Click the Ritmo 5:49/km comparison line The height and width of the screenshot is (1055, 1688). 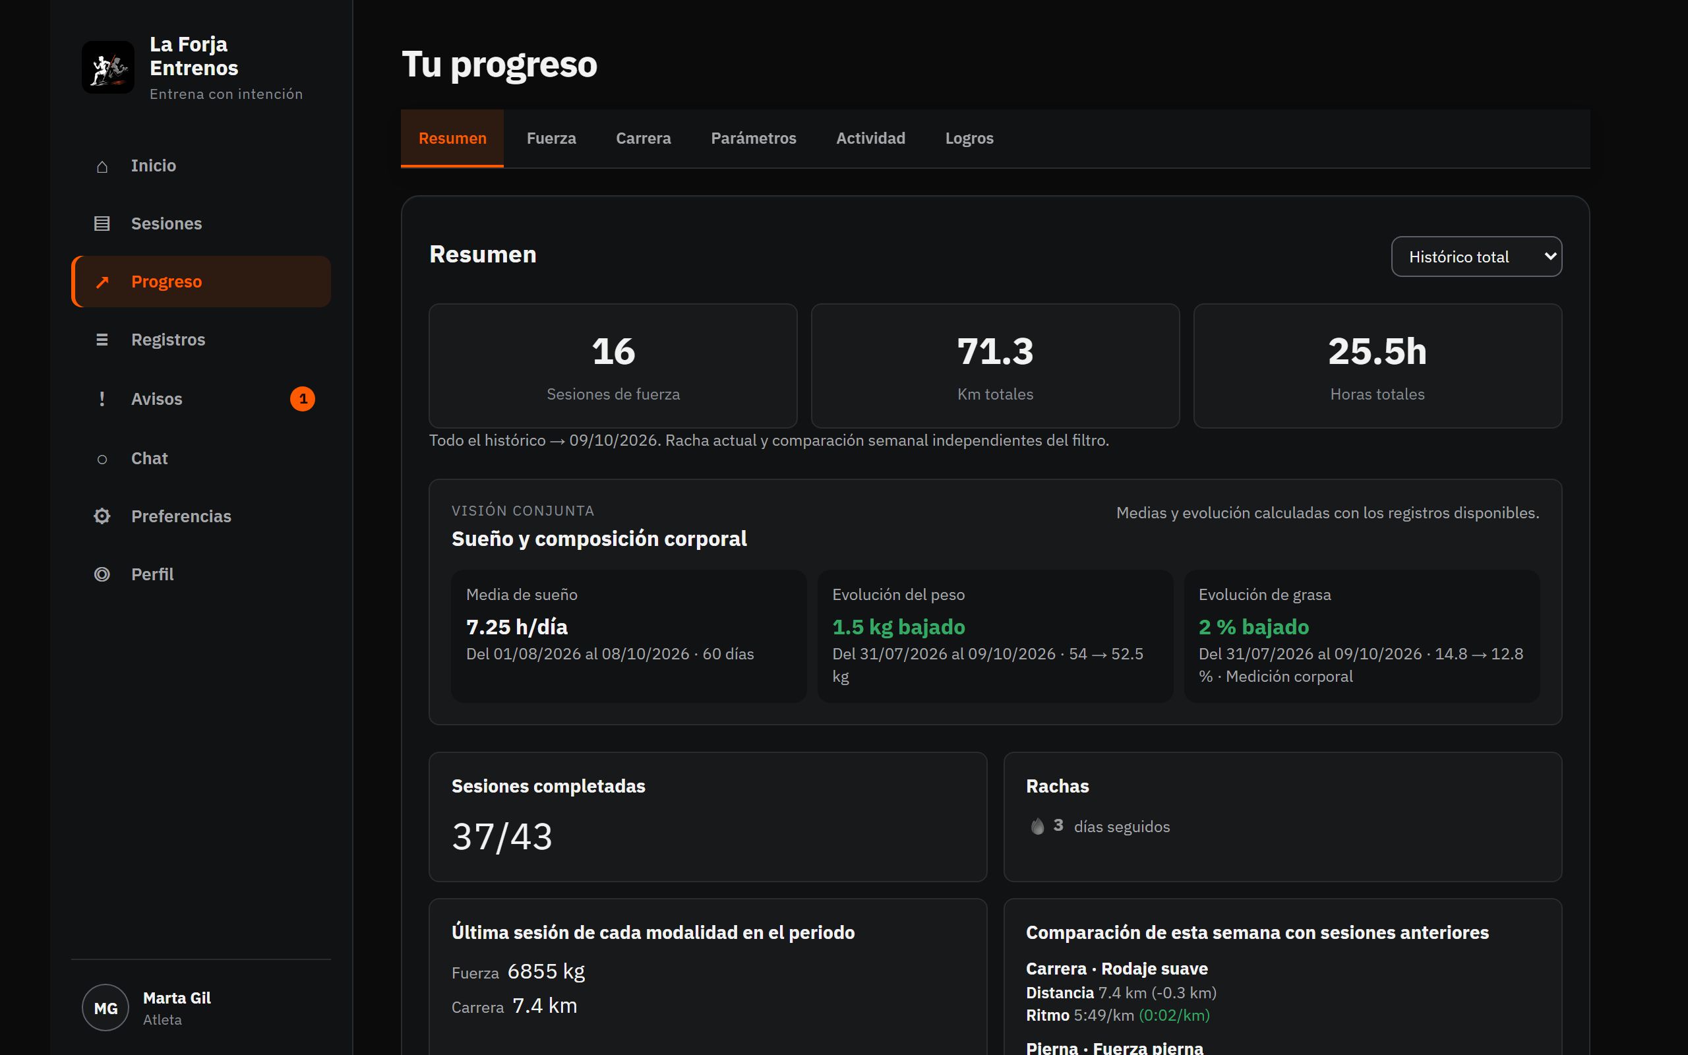click(x=1118, y=1015)
